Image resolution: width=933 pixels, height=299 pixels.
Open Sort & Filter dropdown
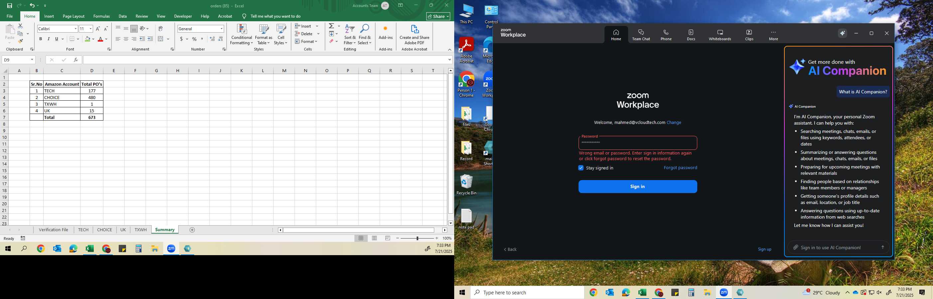(x=350, y=35)
